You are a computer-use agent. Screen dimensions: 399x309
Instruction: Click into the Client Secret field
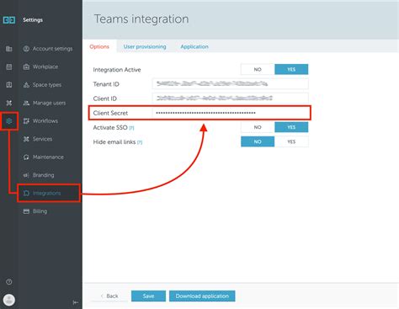click(231, 113)
